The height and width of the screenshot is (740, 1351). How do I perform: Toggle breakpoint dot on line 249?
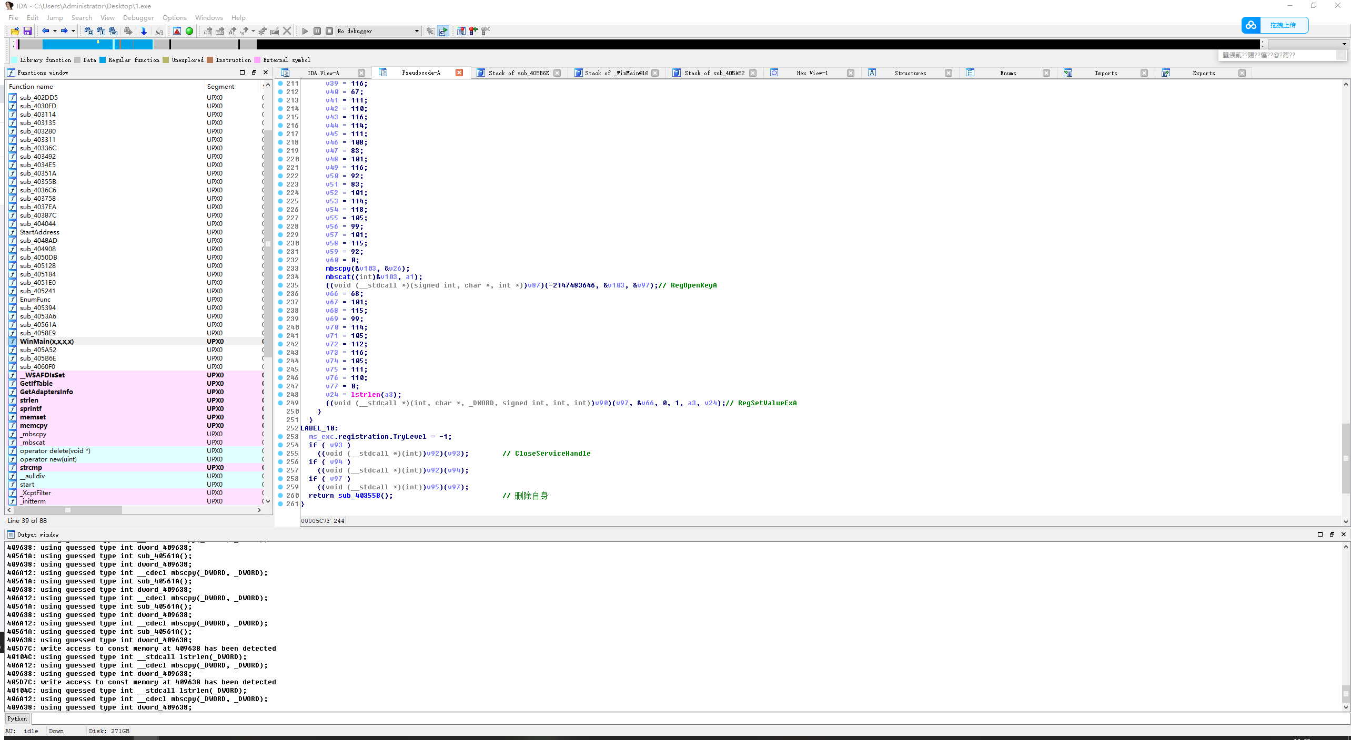click(280, 403)
